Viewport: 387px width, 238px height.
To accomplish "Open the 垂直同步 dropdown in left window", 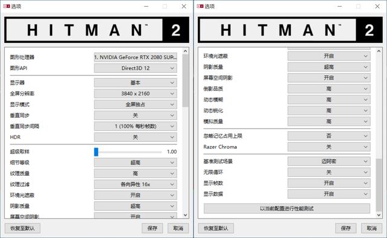I will pyautogui.click(x=135, y=115).
